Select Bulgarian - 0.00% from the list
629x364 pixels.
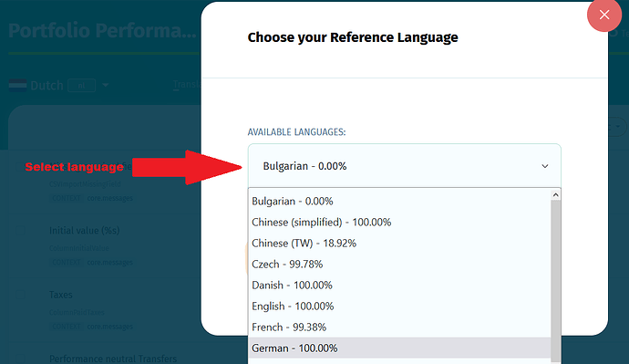399,201
